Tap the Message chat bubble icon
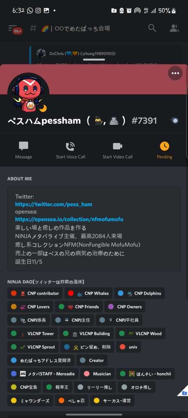 (23, 146)
